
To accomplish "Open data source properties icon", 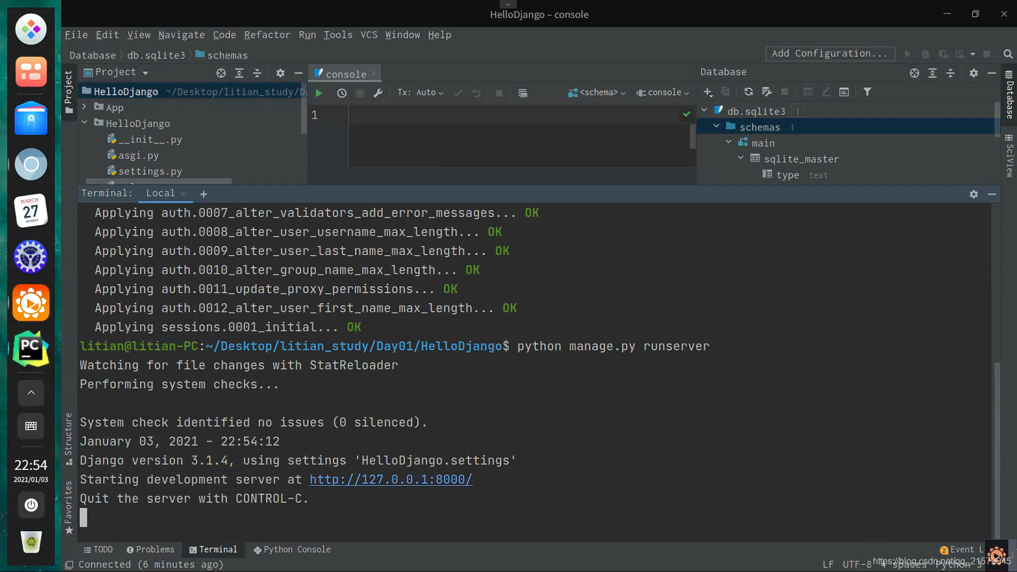I will (767, 92).
